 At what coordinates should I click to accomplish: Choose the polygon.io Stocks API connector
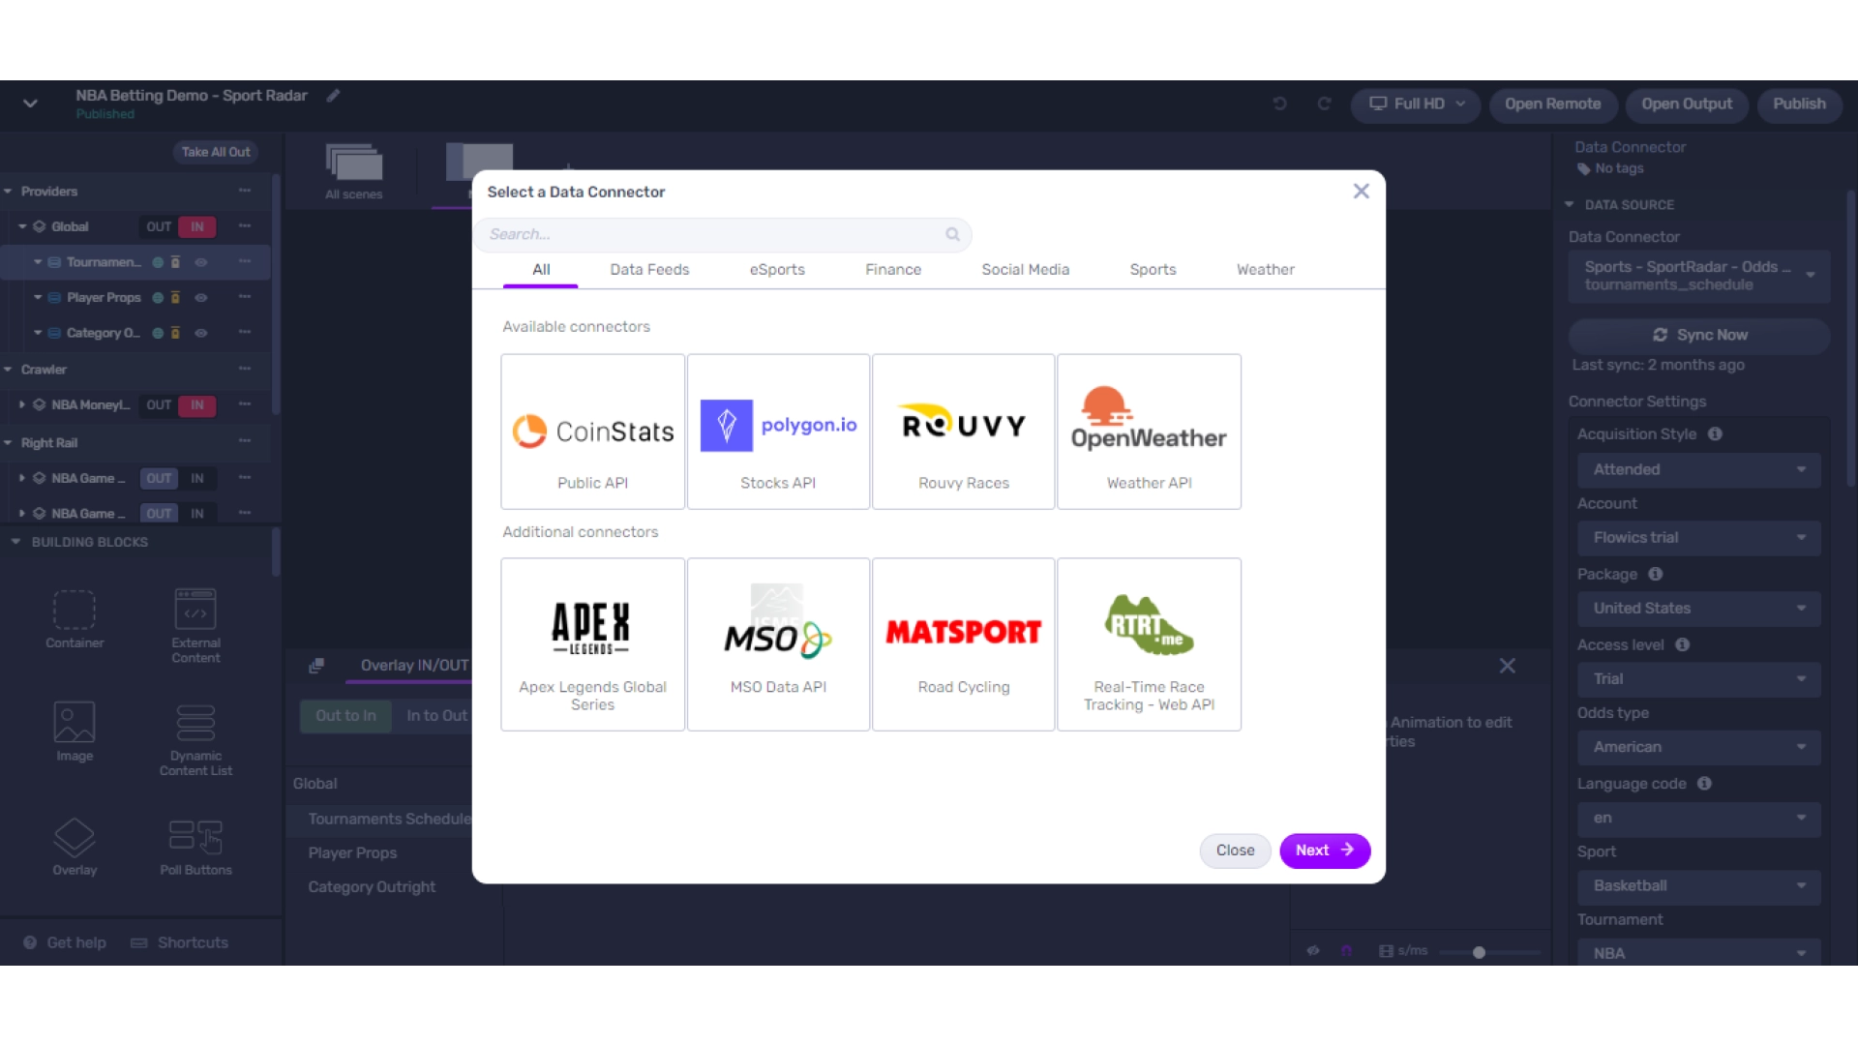tap(778, 432)
